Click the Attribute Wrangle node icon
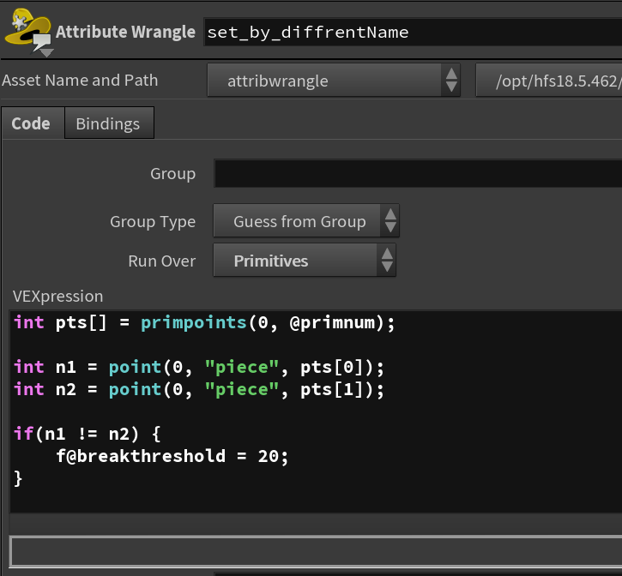This screenshot has width=622, height=576. point(27,32)
